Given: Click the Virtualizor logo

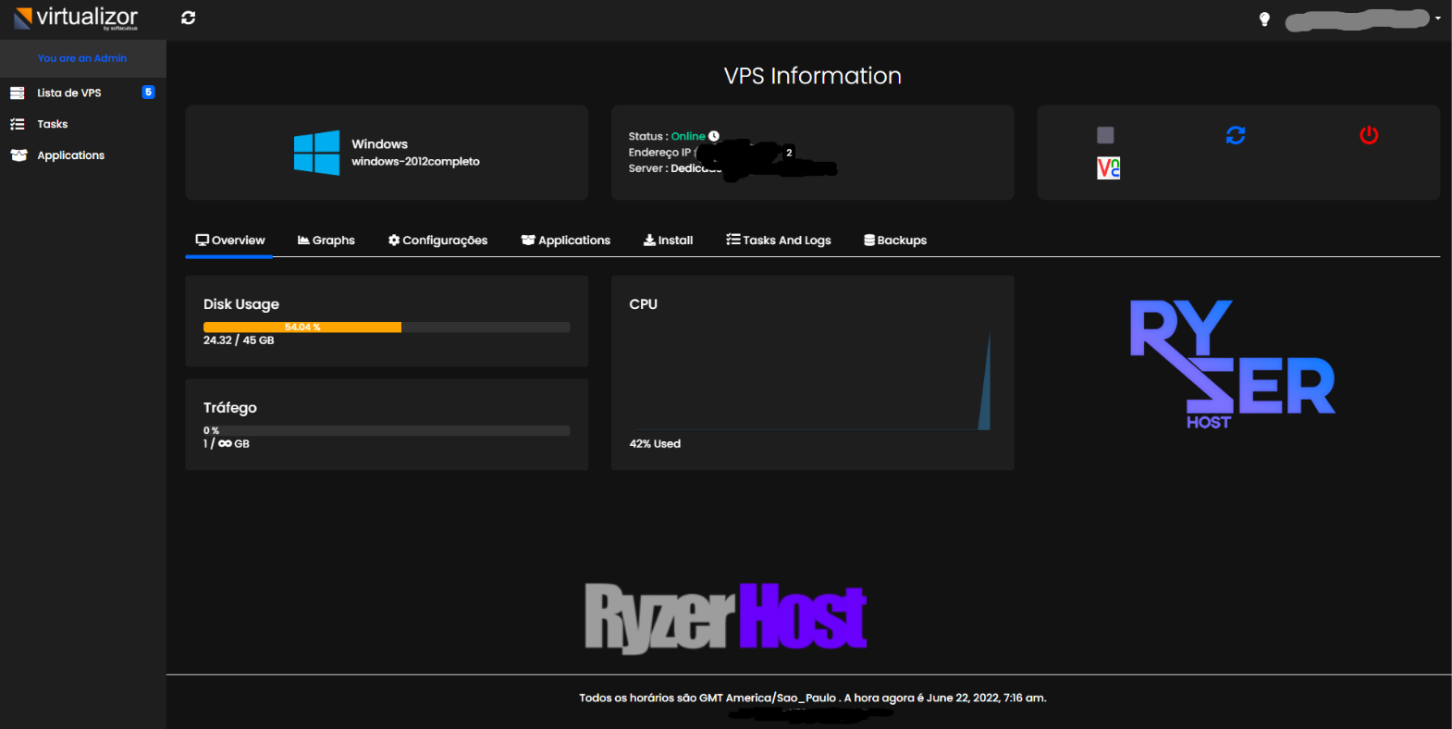Looking at the screenshot, I should pyautogui.click(x=76, y=18).
